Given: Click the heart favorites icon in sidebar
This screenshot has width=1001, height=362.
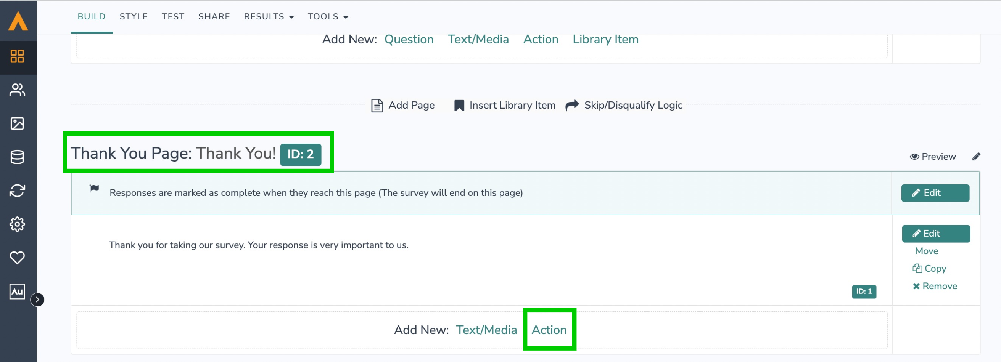Looking at the screenshot, I should [17, 257].
